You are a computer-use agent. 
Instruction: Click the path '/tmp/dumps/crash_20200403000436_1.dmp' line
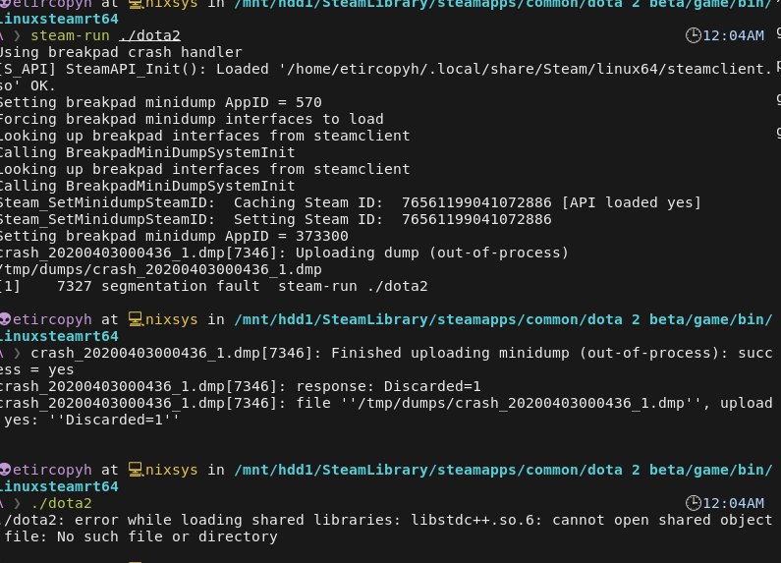tap(160, 269)
